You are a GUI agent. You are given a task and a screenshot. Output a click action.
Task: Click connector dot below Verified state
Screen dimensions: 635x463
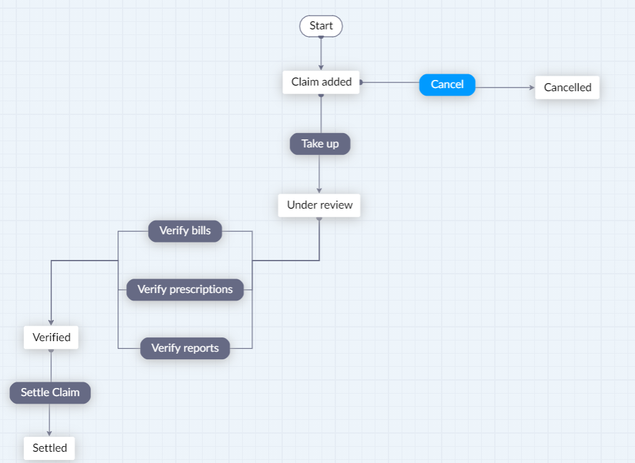[51, 351]
